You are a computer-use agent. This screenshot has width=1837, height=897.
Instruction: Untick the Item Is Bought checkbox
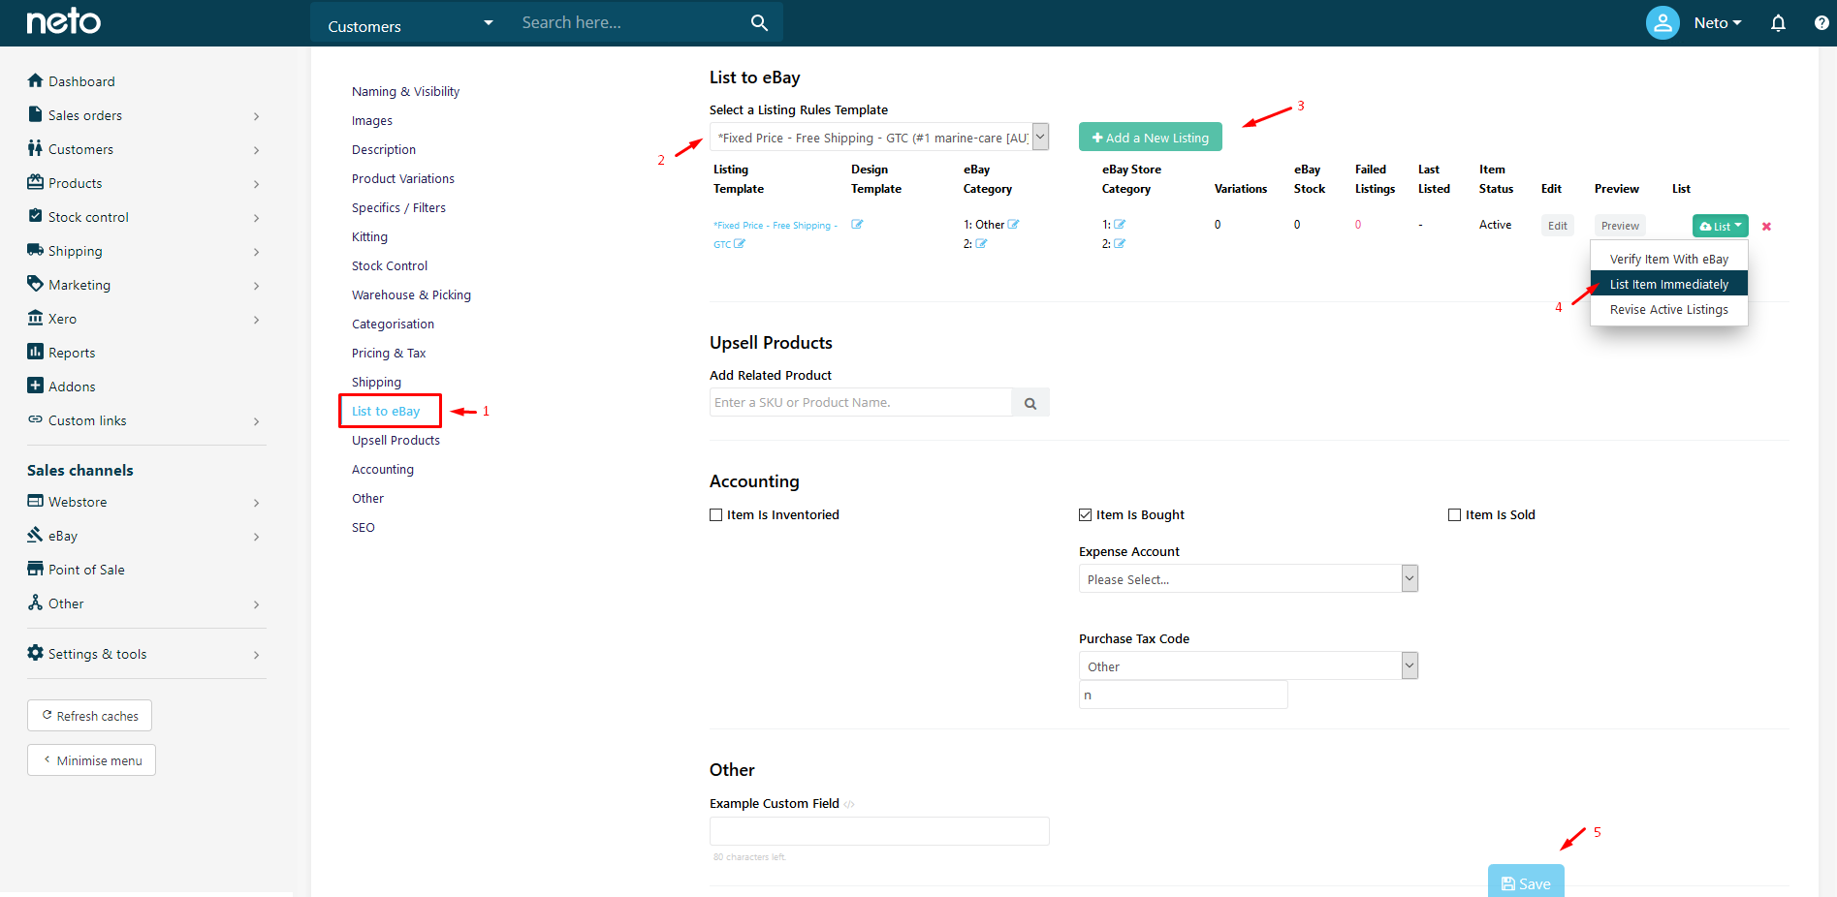[x=1086, y=515]
